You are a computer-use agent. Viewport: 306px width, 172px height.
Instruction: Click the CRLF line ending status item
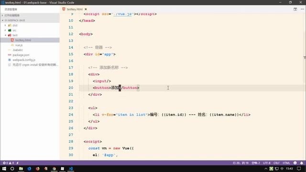[276, 163]
